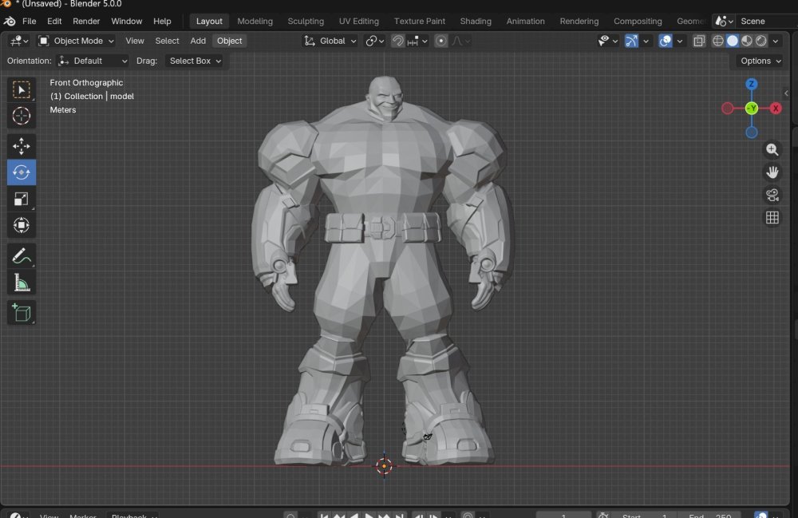
Task: Expand the Select Box drag options
Action: pyautogui.click(x=195, y=61)
